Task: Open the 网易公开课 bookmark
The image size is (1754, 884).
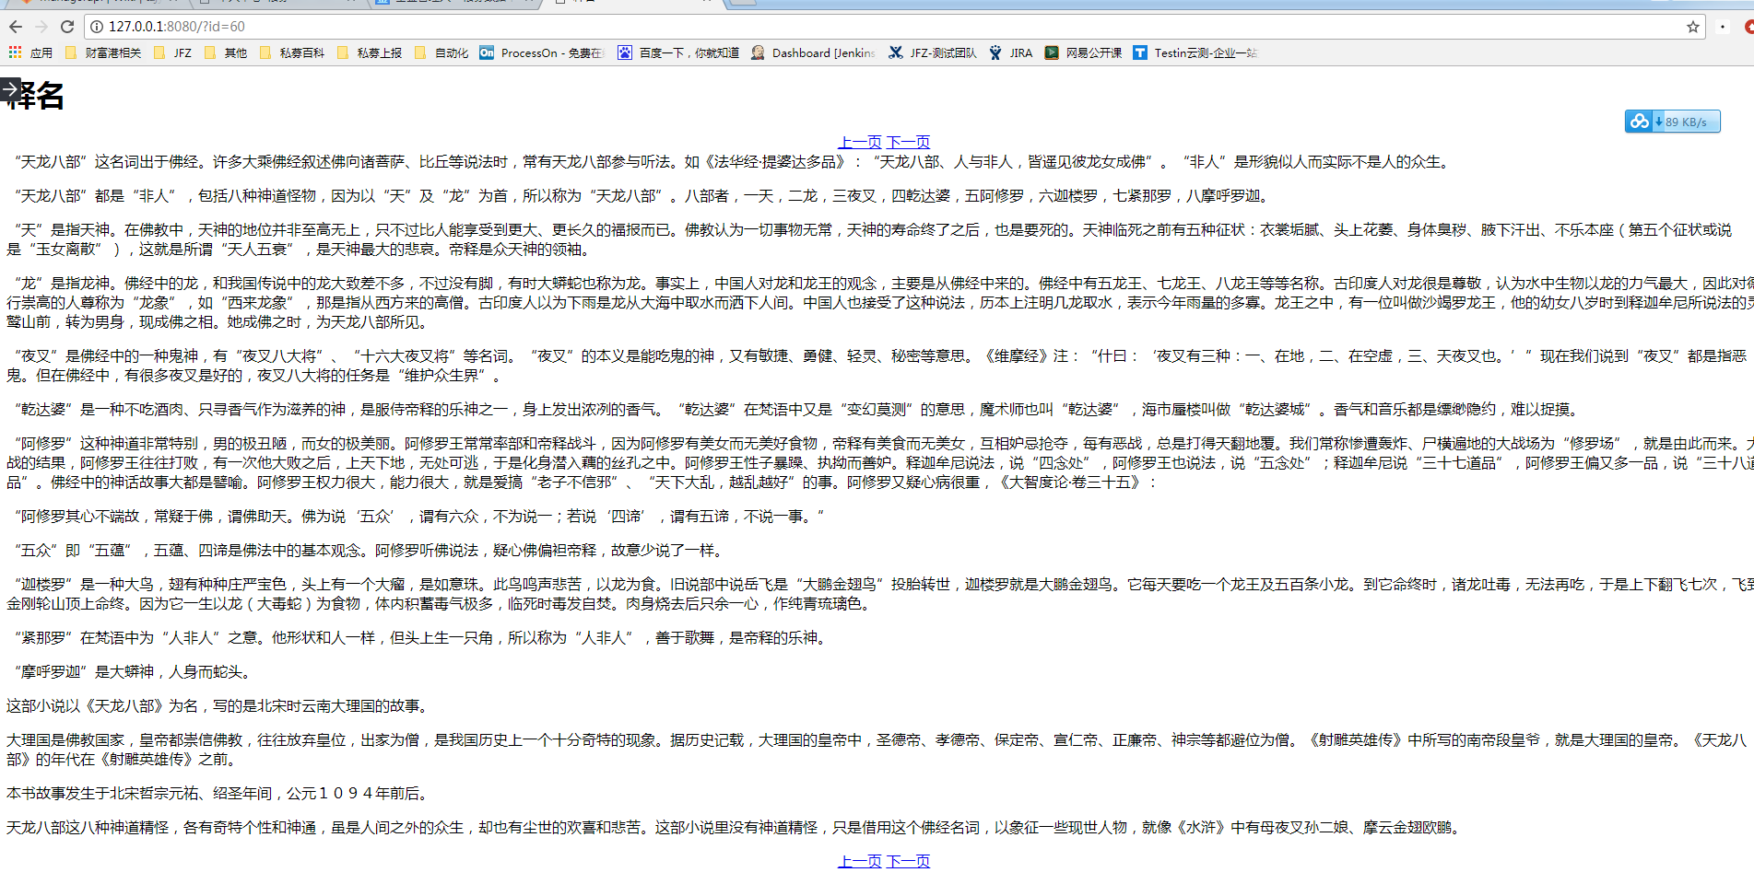Action: click(1084, 52)
